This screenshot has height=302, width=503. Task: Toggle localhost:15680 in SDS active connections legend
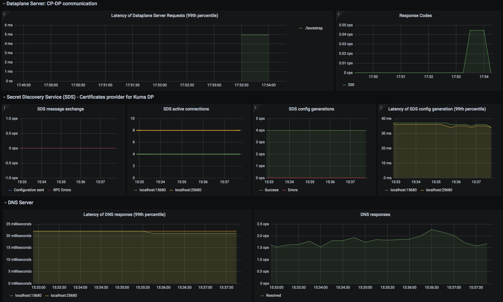(x=153, y=190)
